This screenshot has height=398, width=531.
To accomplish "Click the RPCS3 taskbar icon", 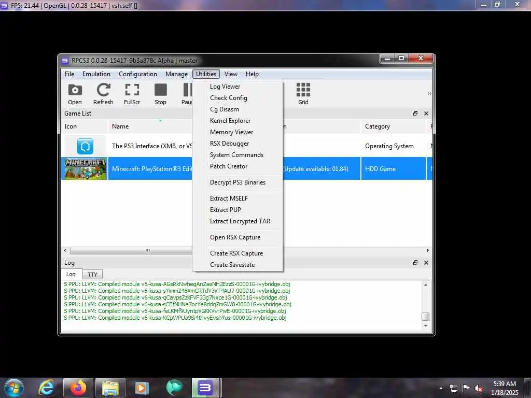I will [205, 388].
